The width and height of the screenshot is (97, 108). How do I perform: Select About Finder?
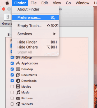[35, 9]
